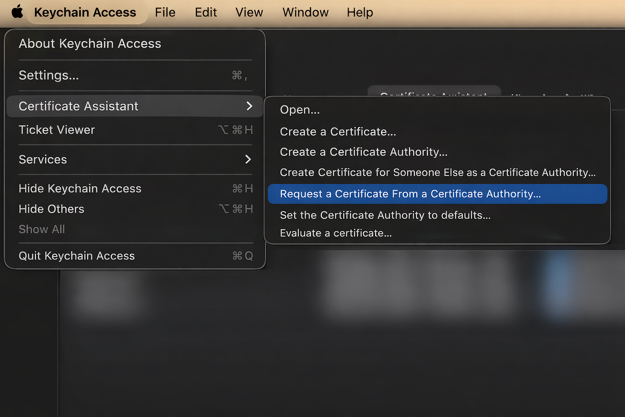Select Quit Keychain Access
Viewport: 625px width, 417px height.
(77, 256)
